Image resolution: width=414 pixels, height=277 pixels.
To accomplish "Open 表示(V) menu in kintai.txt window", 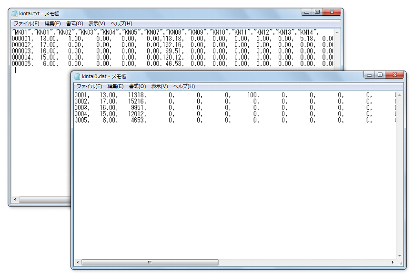I will click(97, 23).
